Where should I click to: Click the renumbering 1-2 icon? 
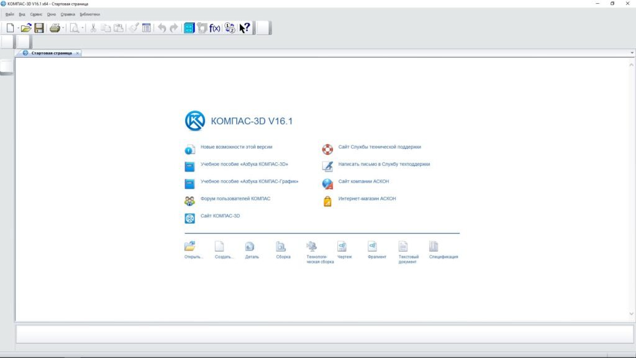(x=230, y=28)
